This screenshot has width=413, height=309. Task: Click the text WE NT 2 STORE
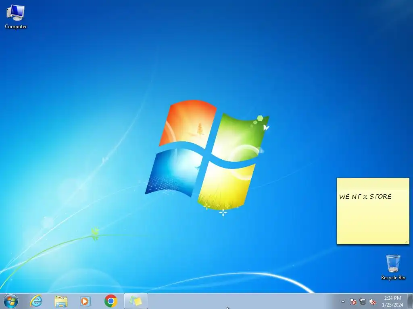(365, 197)
